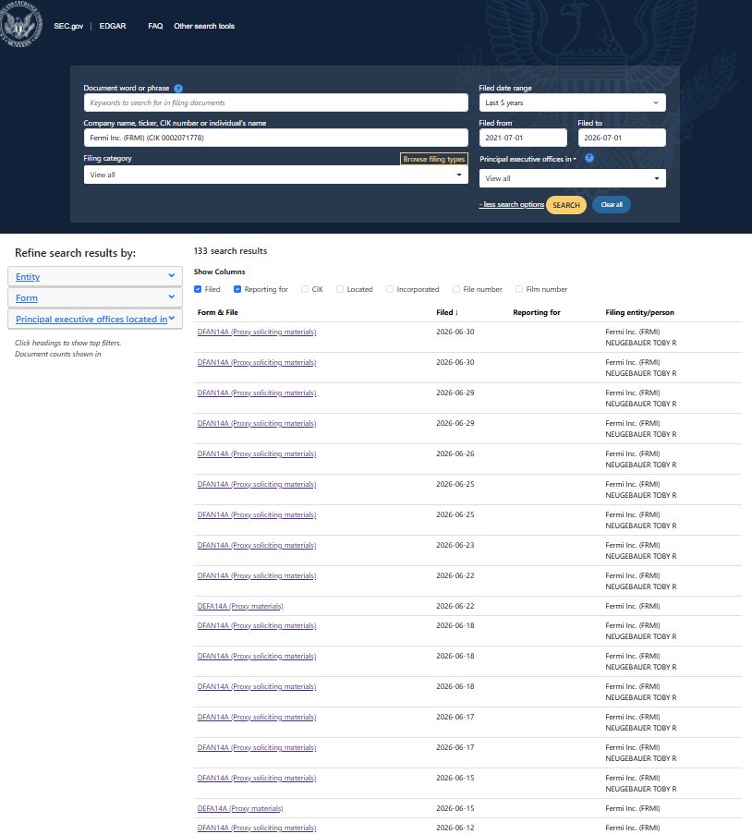Enable the Located column checkbox
Screen dimensions: 752x834
(x=340, y=289)
